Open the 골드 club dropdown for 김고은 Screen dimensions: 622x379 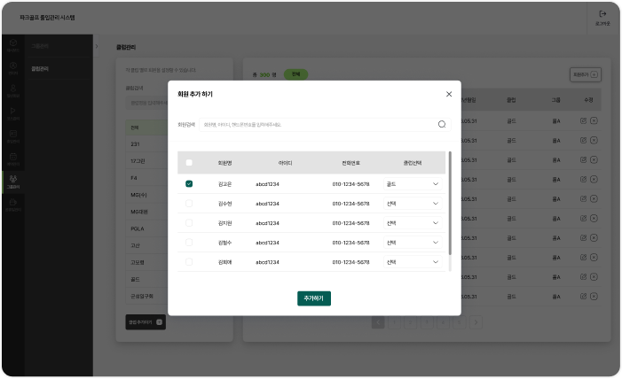[x=413, y=184]
